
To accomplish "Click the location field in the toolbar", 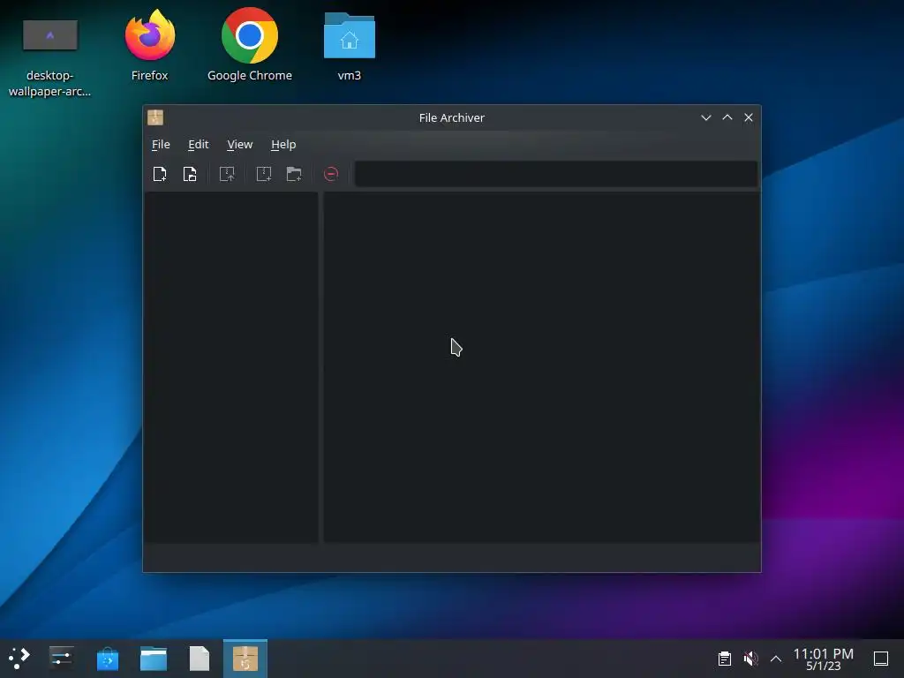I will (x=556, y=174).
